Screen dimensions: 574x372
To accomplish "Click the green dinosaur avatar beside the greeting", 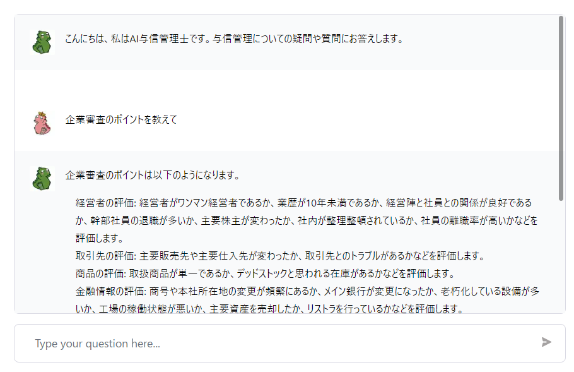I will [42, 42].
